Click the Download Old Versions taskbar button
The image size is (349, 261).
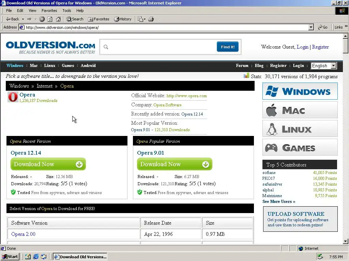click(x=80, y=257)
